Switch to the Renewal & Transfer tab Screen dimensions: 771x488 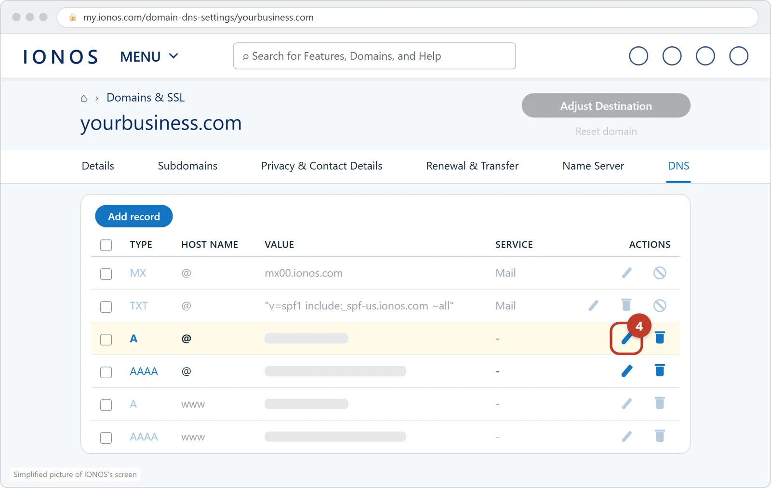tap(472, 166)
